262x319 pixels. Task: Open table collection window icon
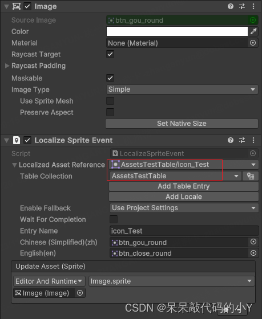tap(251, 176)
